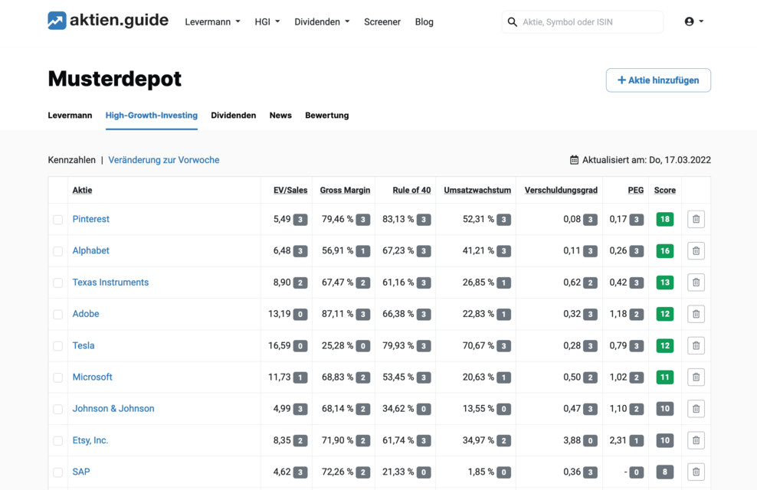This screenshot has height=490, width=757.
Task: Delete SAP using the trash icon
Action: [x=696, y=472]
